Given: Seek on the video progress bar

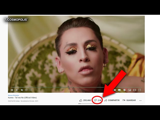Looking at the screenshot, I should click(76, 87).
